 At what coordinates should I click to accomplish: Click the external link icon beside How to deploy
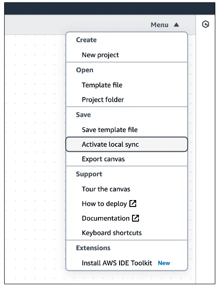coord(133,203)
